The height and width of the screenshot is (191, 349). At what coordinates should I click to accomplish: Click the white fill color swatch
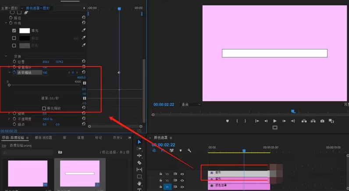click(x=25, y=31)
